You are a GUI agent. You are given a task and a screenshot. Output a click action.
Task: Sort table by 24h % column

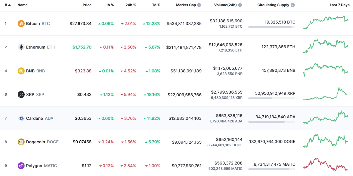coord(130,5)
